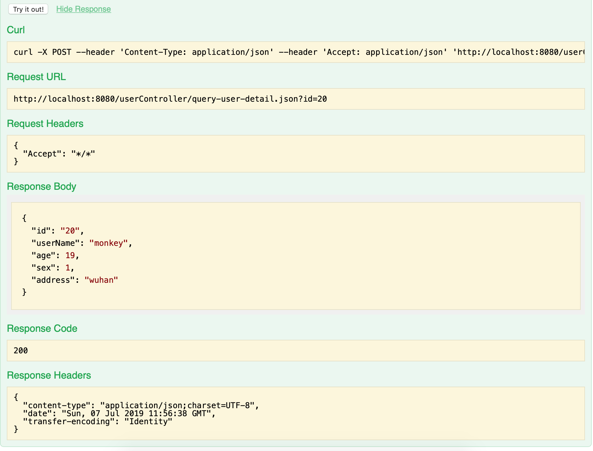Click the 'Request Headers' heading
The image size is (593, 451).
pyautogui.click(x=45, y=124)
